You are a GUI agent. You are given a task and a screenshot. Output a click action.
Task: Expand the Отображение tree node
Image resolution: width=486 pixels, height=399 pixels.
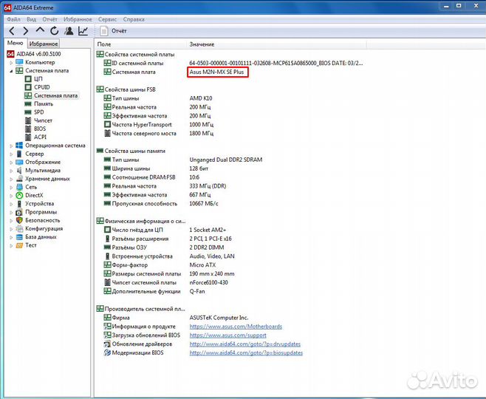pyautogui.click(x=11, y=162)
